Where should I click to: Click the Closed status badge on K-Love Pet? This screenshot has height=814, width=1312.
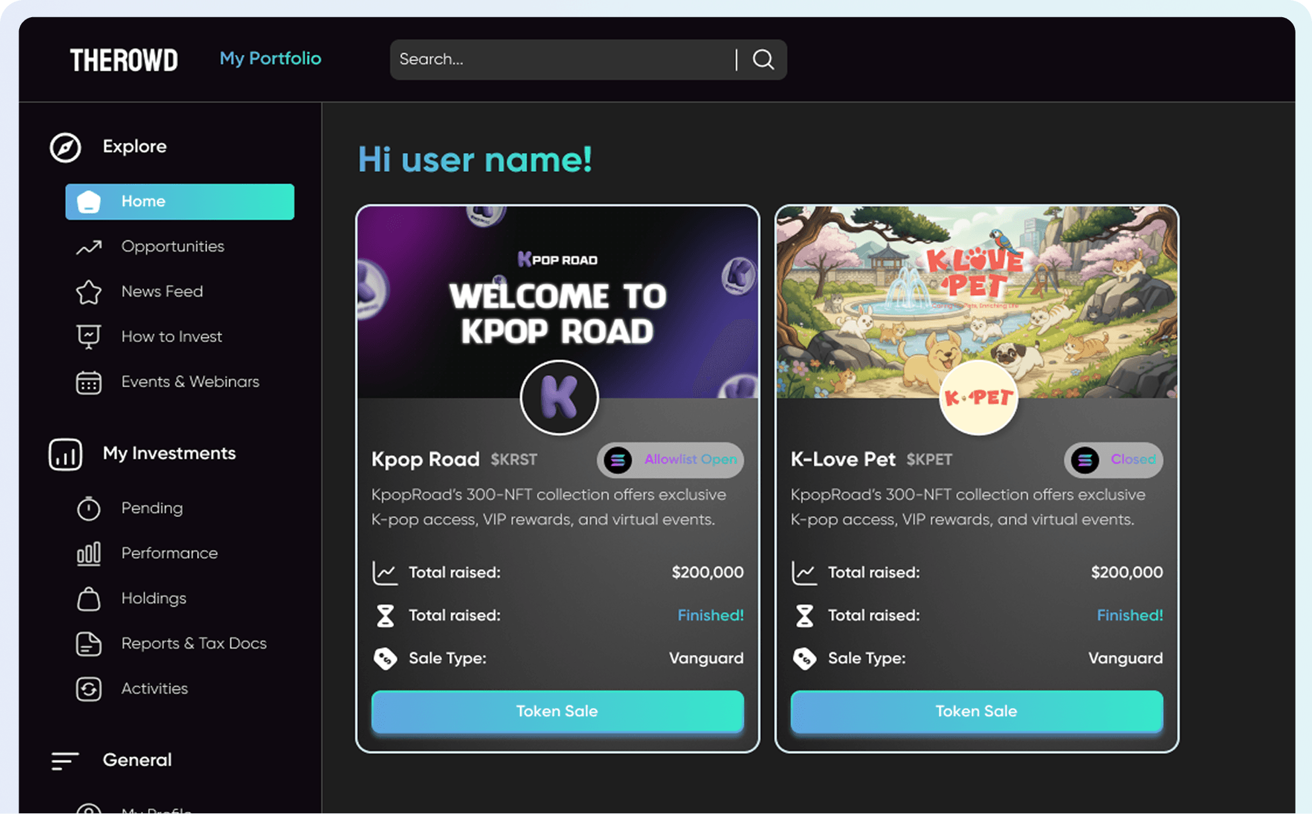tap(1114, 460)
